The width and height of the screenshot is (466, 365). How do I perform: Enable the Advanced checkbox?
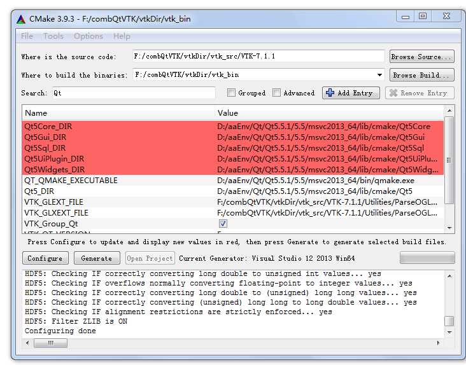pos(276,93)
